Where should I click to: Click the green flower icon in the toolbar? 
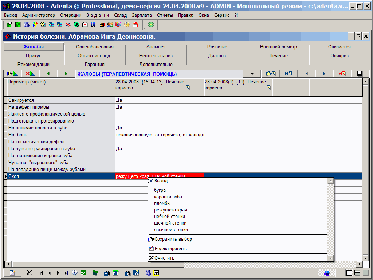(151, 24)
